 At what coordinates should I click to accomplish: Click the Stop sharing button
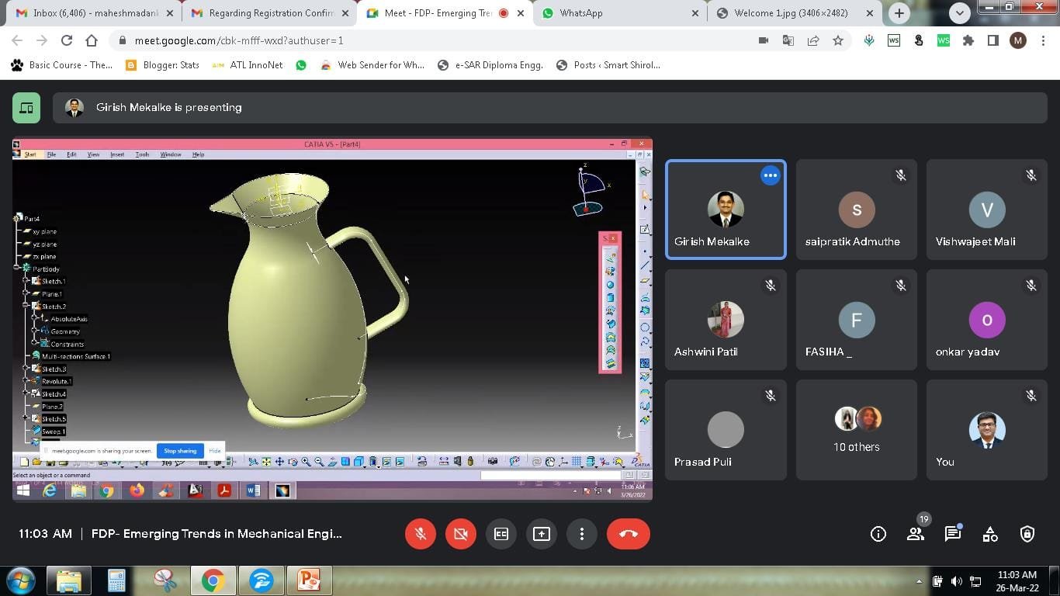(x=180, y=451)
